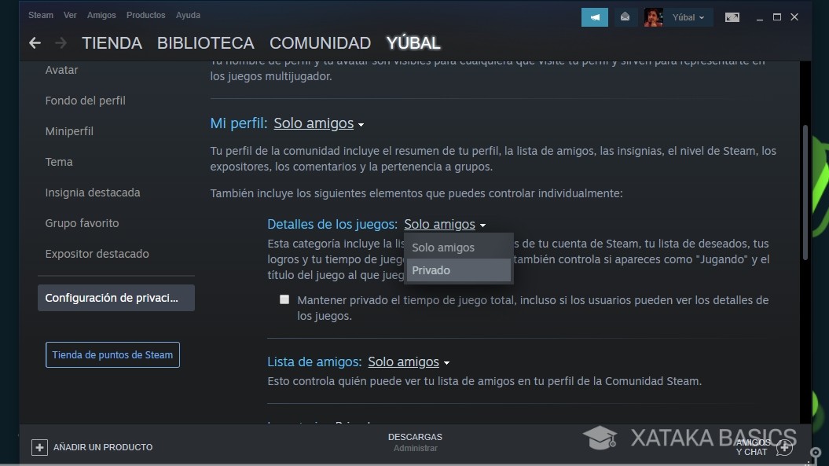Expand Mi perfil privacy dropdown
Image resolution: width=829 pixels, height=466 pixels.
point(319,123)
